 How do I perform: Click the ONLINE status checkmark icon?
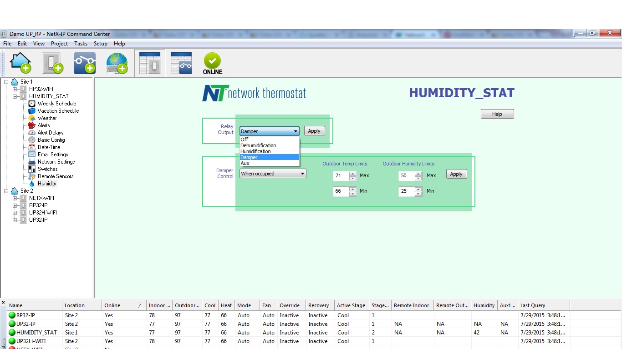(213, 63)
